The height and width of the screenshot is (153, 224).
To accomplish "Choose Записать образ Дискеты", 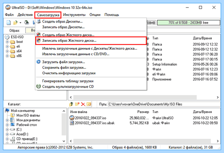I will pos(91,27).
